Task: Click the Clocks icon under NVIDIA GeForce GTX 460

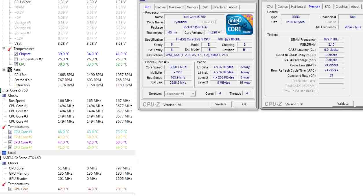Action: pyautogui.click(x=4, y=163)
